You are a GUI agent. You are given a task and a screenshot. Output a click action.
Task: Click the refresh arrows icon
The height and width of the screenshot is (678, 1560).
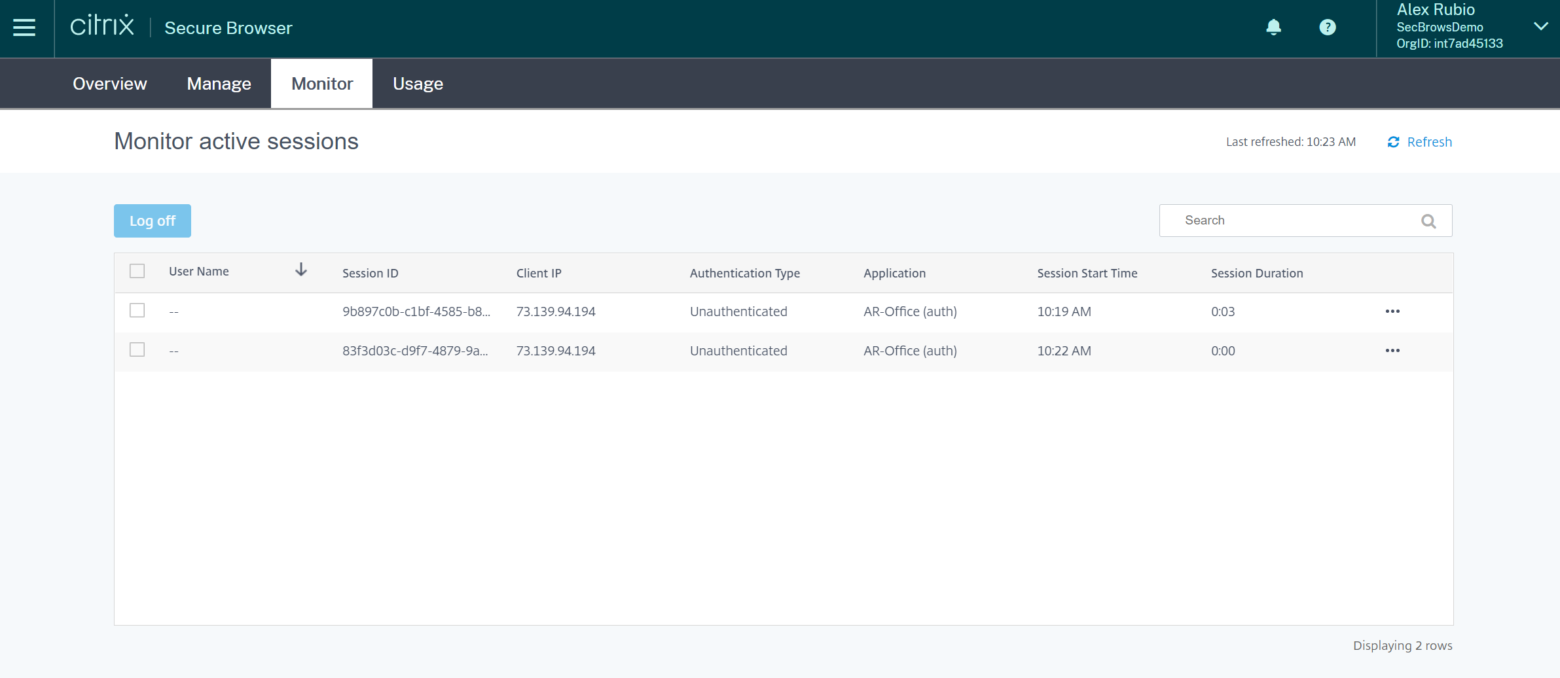point(1394,142)
